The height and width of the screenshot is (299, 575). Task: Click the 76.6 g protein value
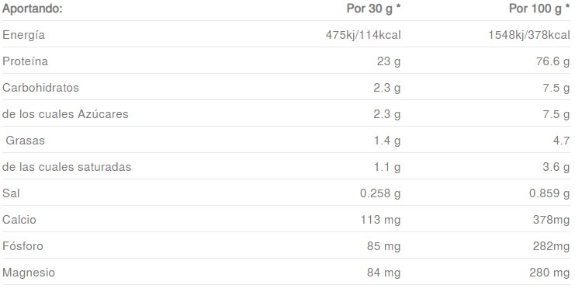pyautogui.click(x=553, y=61)
